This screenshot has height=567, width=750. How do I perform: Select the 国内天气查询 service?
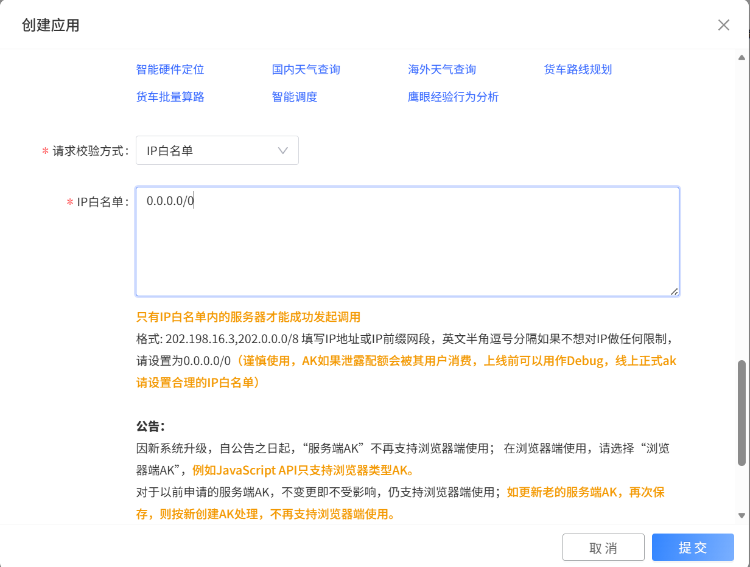coord(307,69)
